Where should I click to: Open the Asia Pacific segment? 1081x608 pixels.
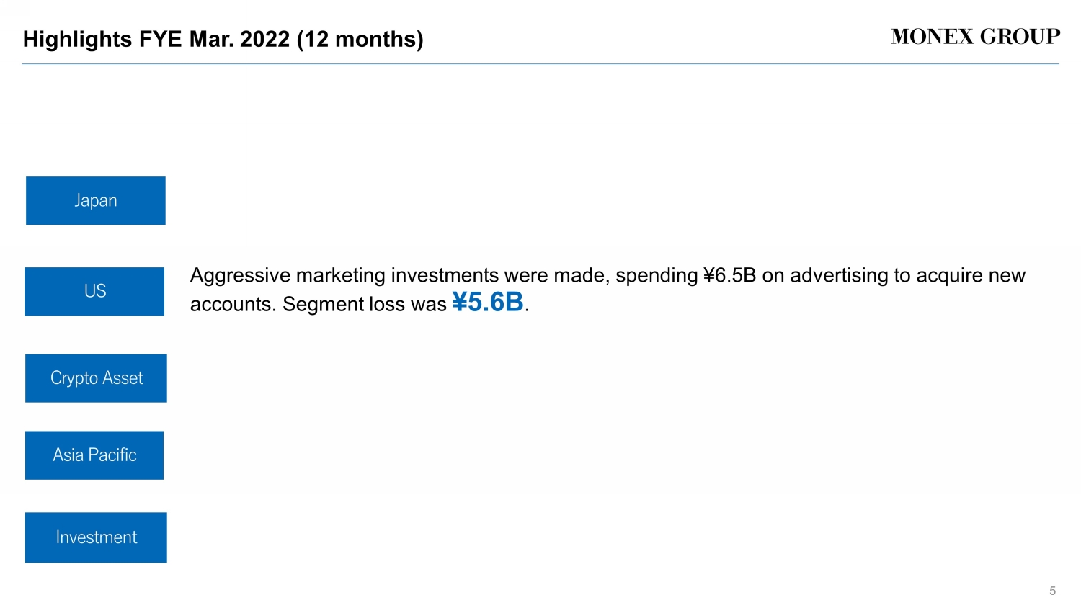click(94, 455)
